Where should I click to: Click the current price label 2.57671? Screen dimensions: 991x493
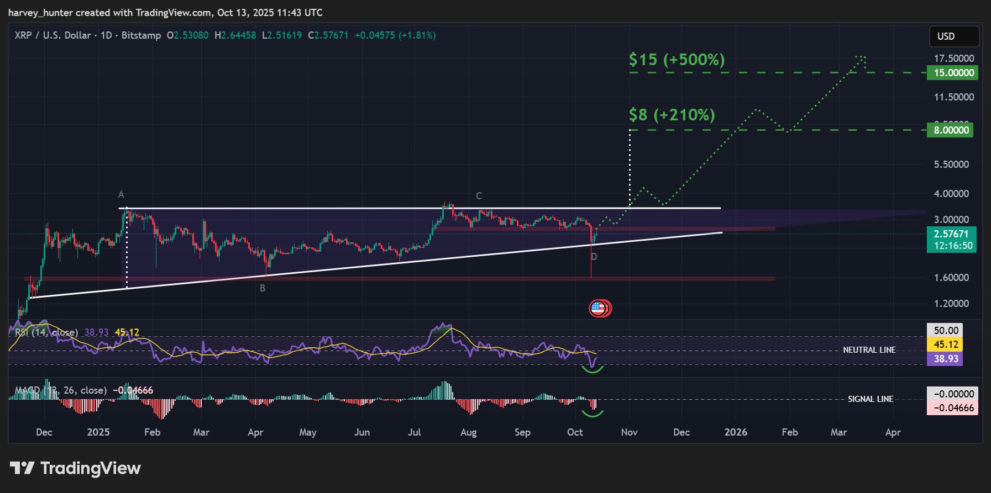coord(951,234)
